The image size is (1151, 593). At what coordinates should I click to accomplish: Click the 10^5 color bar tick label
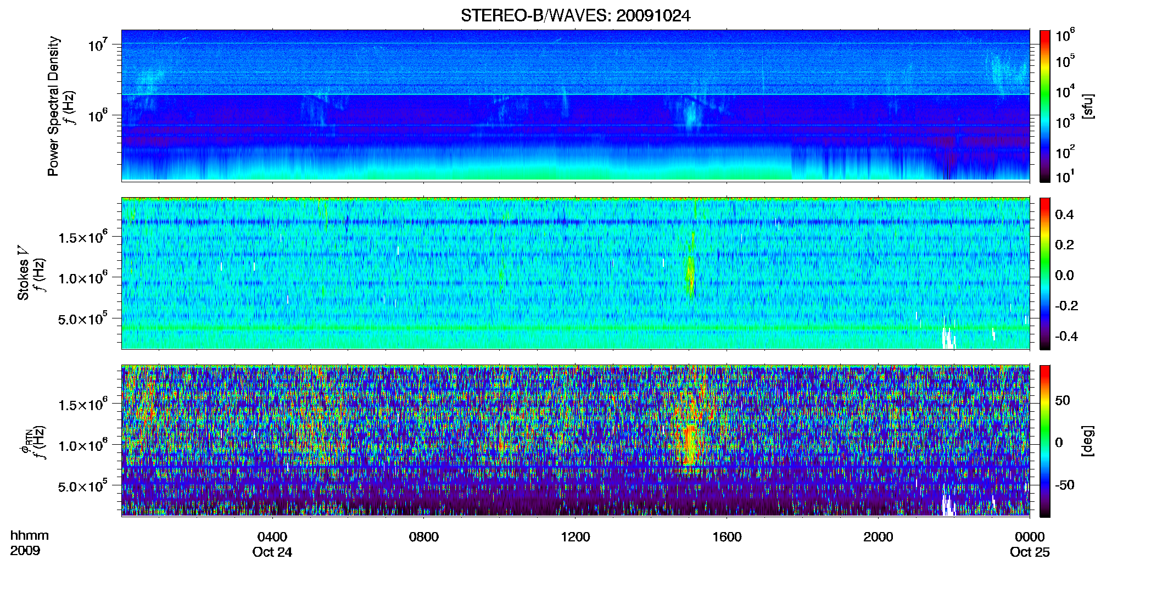tap(1065, 61)
